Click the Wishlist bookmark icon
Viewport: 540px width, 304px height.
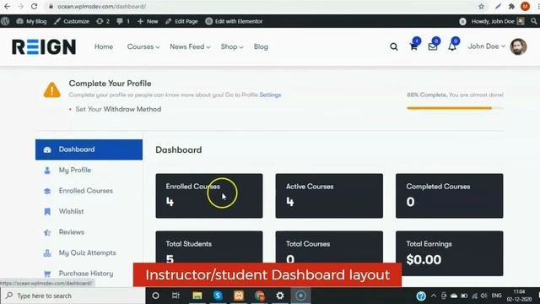[x=47, y=212]
